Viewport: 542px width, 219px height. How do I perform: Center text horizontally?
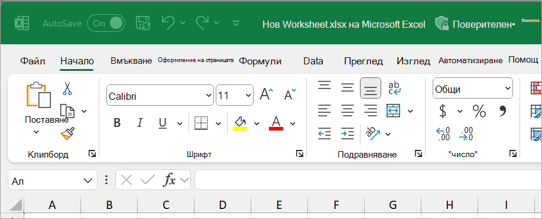tap(348, 110)
